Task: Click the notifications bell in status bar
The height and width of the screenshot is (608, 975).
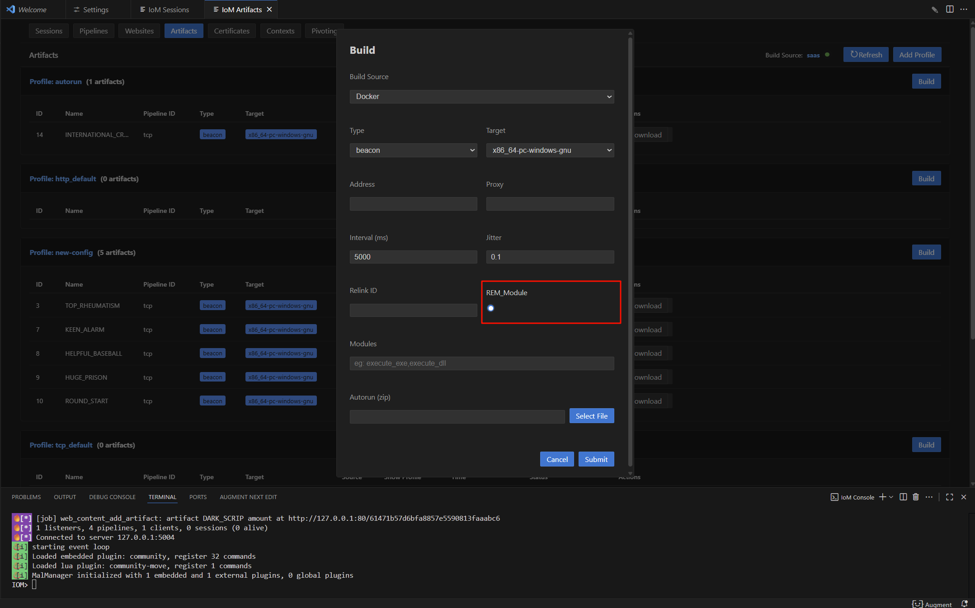Action: (x=964, y=604)
